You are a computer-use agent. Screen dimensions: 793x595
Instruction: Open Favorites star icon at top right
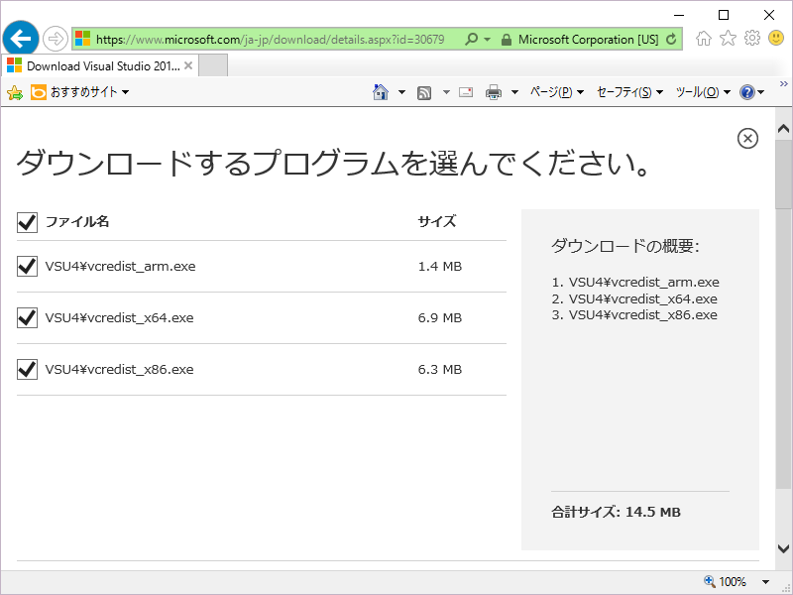click(728, 38)
